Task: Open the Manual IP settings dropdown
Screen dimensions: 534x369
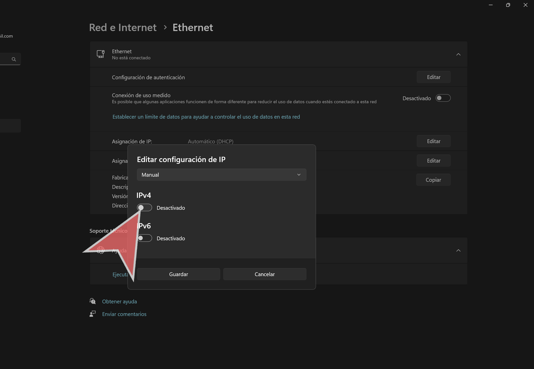Action: pyautogui.click(x=221, y=175)
